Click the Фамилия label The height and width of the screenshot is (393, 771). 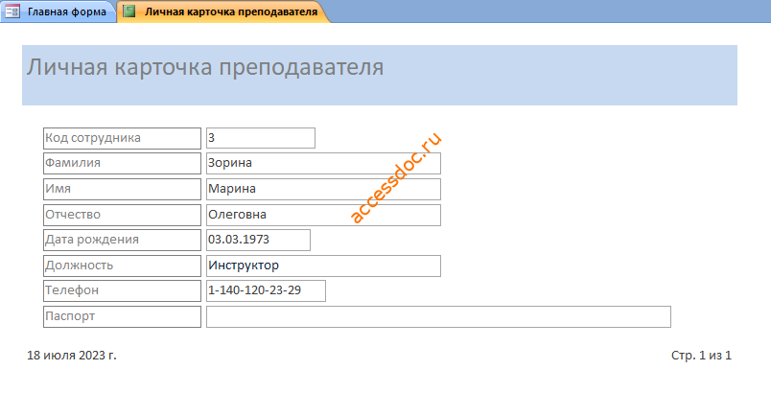pyautogui.click(x=122, y=163)
